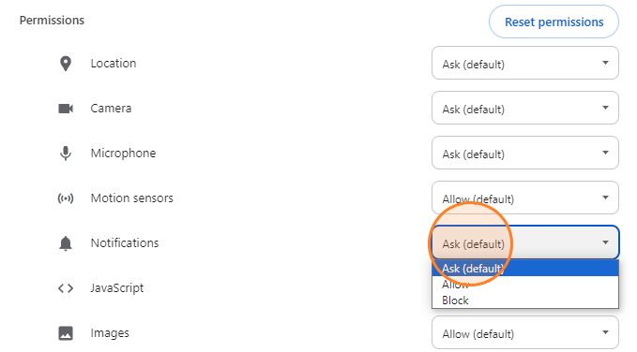Select Ask (default) in Notifications list
This screenshot has height=352, width=637.
point(524,268)
